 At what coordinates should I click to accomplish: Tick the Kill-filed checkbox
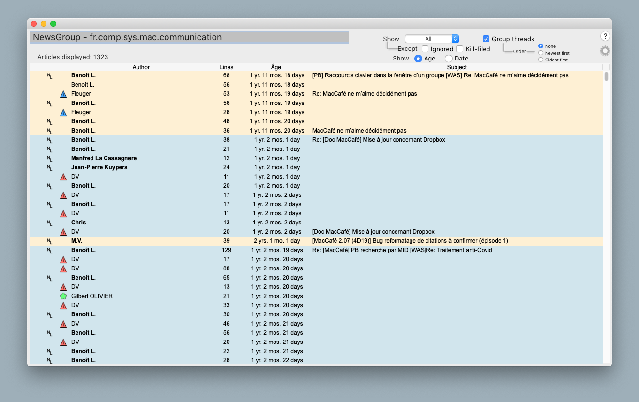click(460, 49)
